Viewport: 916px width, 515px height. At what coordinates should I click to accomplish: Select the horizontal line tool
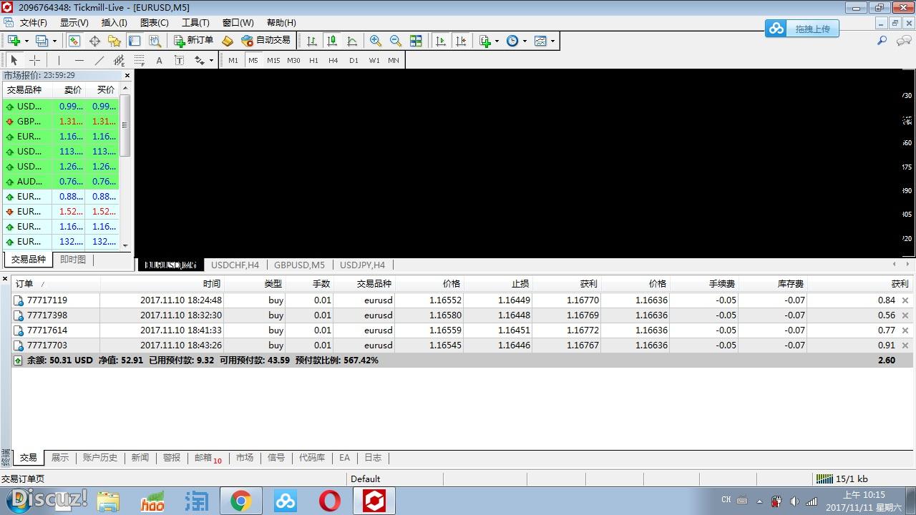(x=79, y=60)
